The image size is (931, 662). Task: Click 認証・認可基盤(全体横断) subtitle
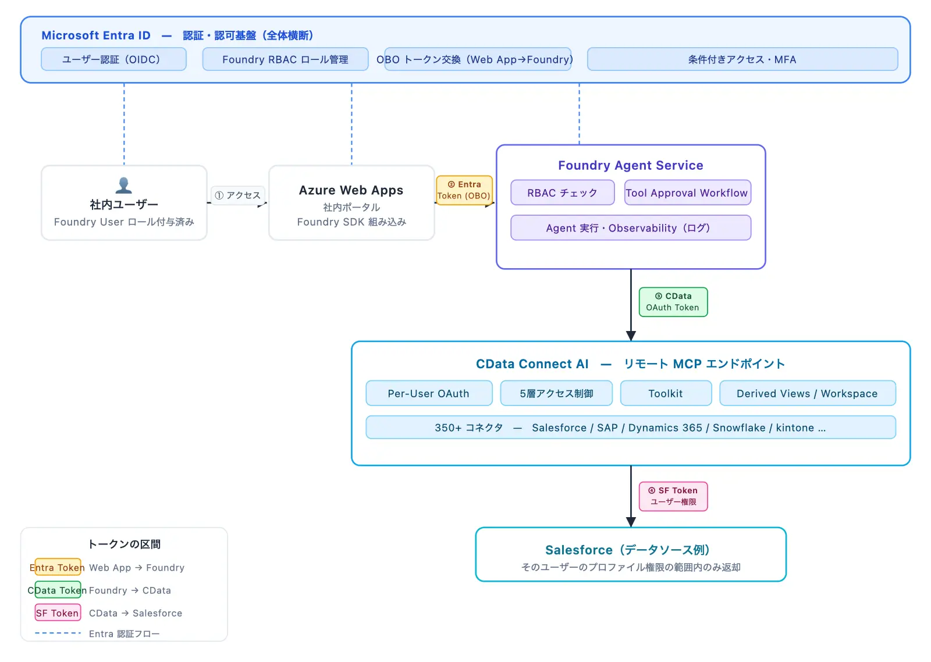point(248,35)
